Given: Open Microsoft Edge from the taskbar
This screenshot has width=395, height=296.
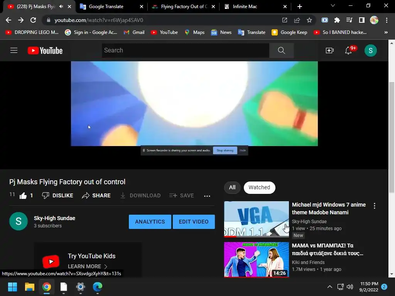Looking at the screenshot, I should point(98,287).
